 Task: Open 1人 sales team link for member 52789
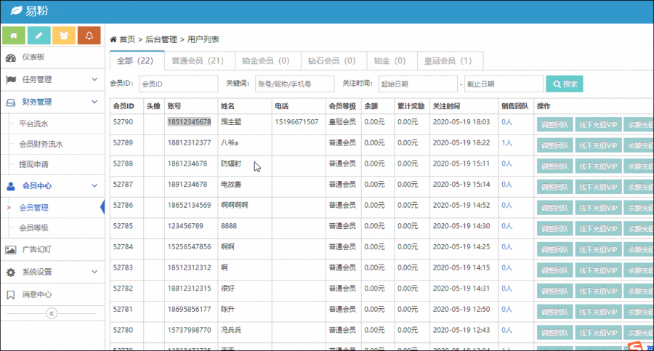[x=506, y=143]
